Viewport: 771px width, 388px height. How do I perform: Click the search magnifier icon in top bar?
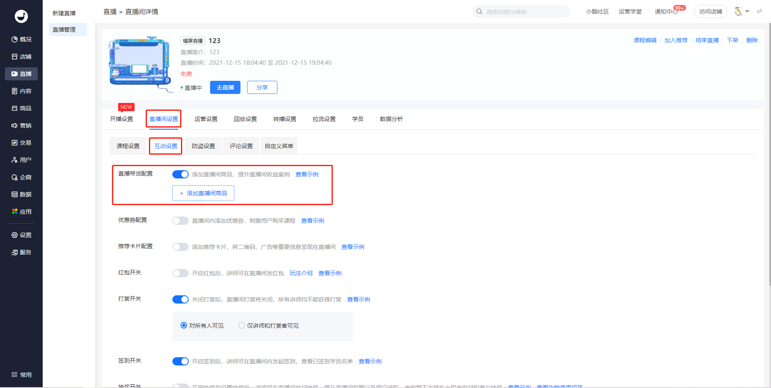click(479, 11)
